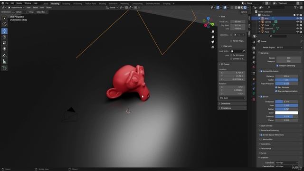Open the Output properties tab icon
The height and width of the screenshot is (171, 304).
tap(254, 53)
